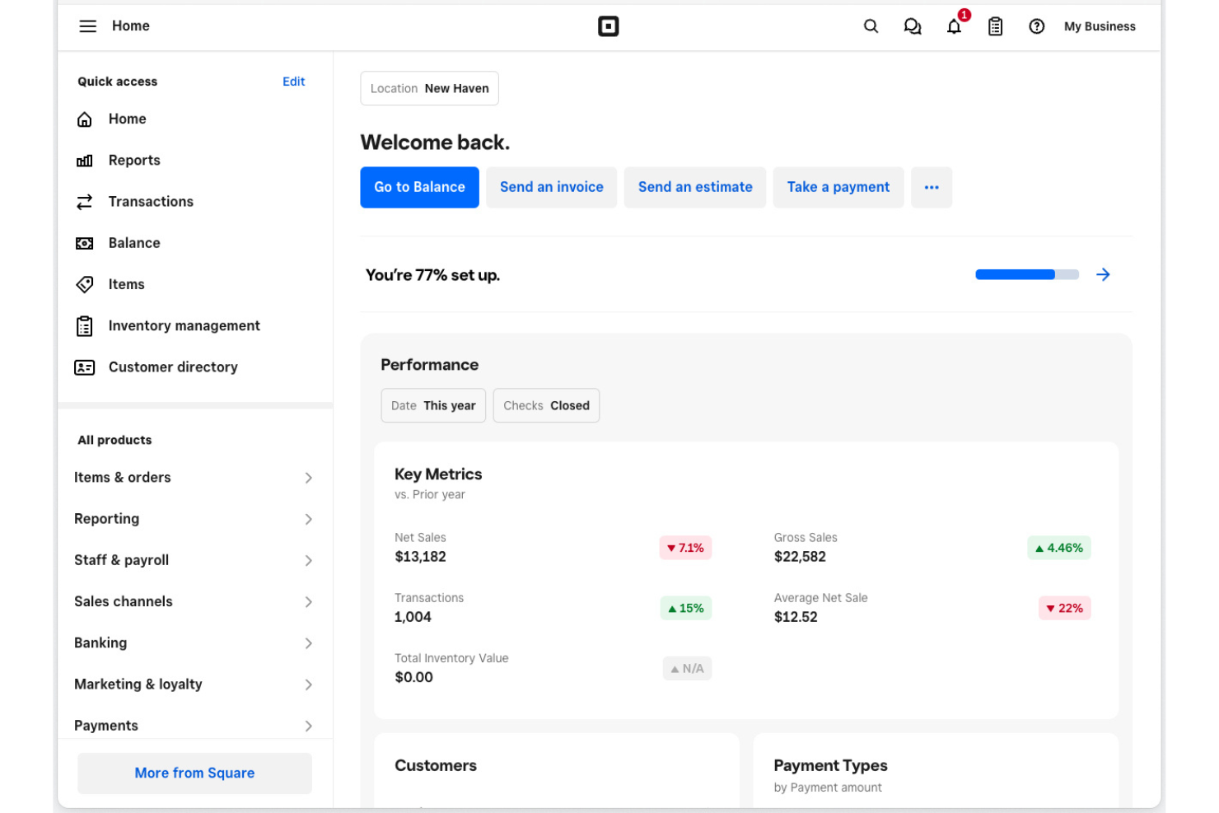1219x813 pixels.
Task: Select the Reports icon in Quick access
Action: 84,160
